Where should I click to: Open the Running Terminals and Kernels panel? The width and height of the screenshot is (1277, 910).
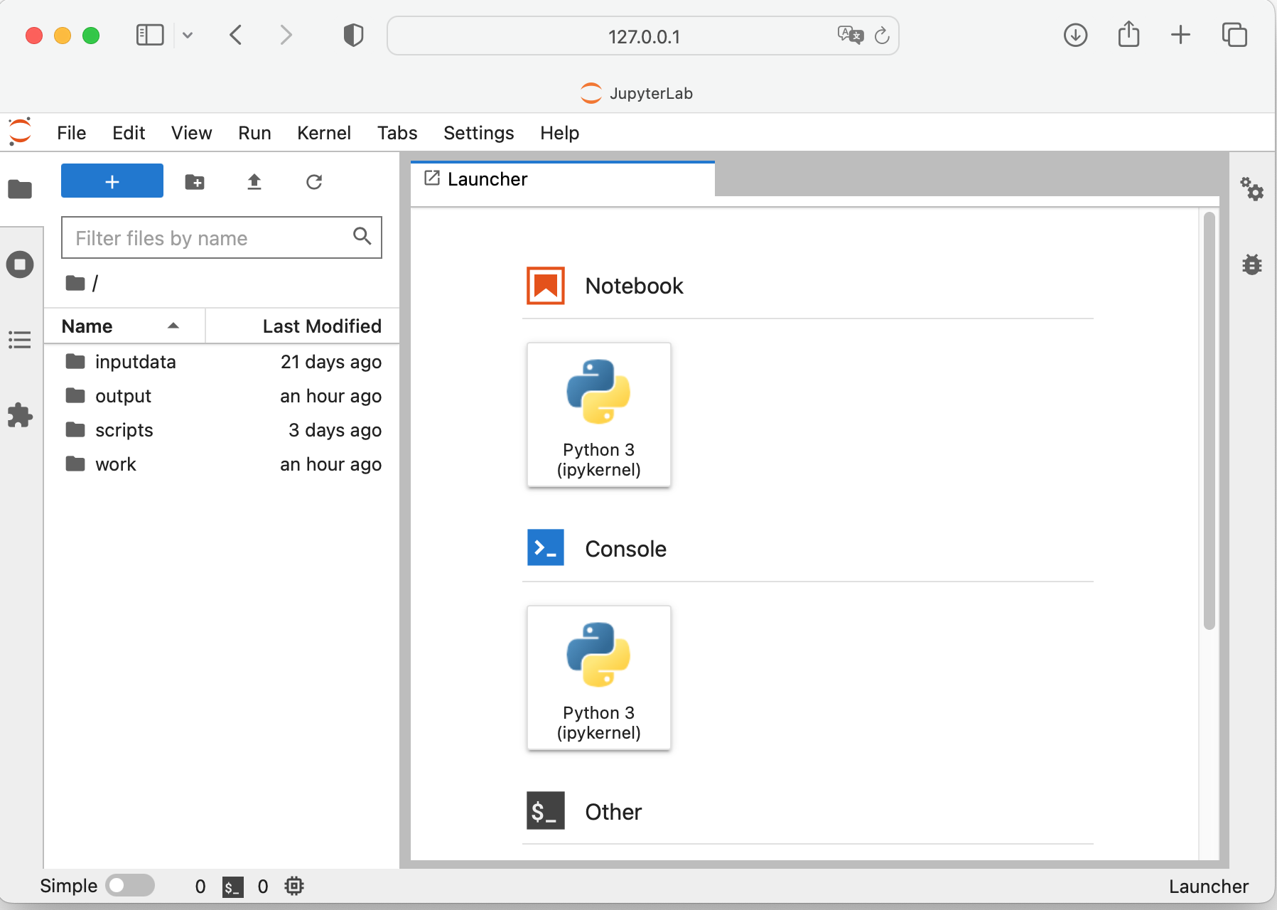[20, 264]
